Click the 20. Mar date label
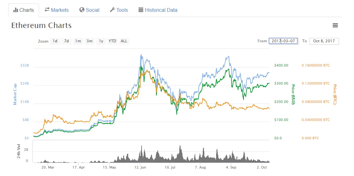Image resolution: width=354 pixels, height=176 pixels. [x=48, y=167]
